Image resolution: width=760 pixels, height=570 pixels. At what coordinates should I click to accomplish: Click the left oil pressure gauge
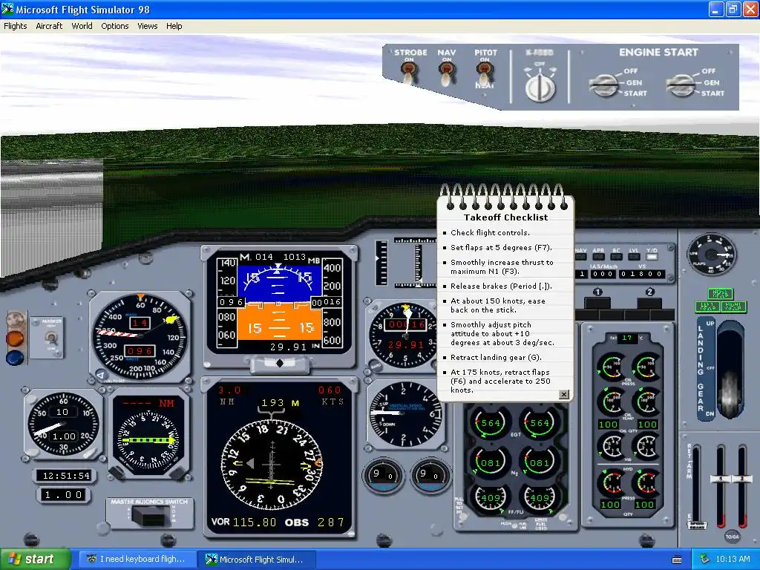612,367
